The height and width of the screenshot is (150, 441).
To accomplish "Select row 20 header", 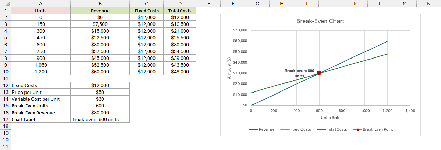I will click(x=5, y=140).
